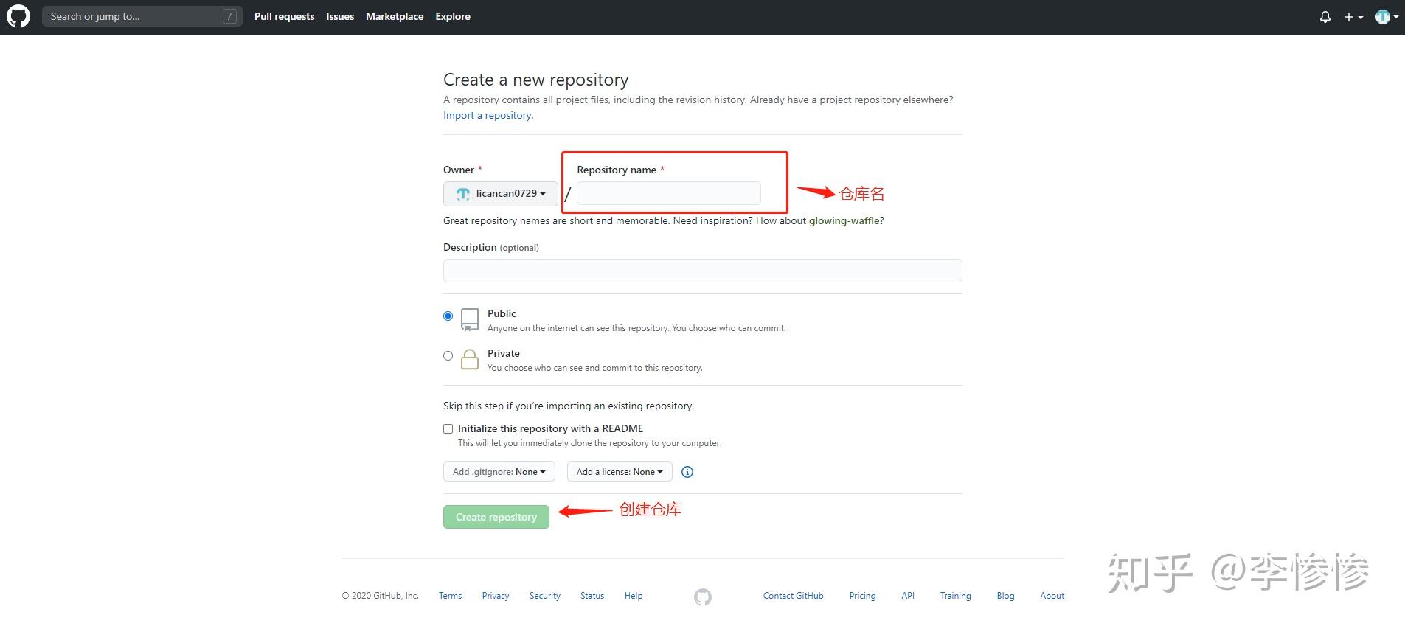Open the API footer link

point(908,596)
